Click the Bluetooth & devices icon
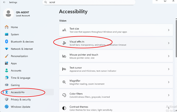Image resolution: width=177 pixels, height=112 pixels. tap(7, 42)
